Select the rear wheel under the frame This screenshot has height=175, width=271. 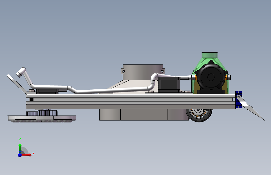pyautogui.click(x=199, y=115)
